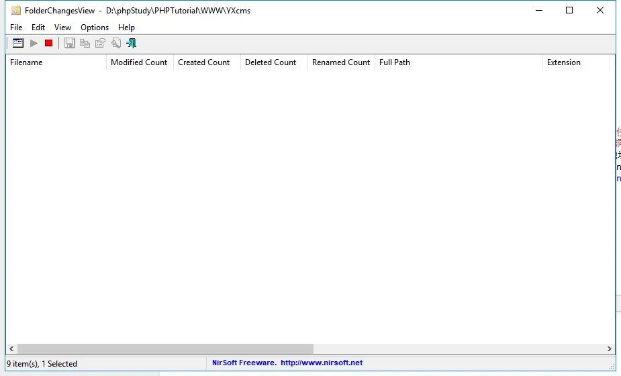The height and width of the screenshot is (376, 621).
Task: Sort by the Filename column header
Action: tap(56, 62)
